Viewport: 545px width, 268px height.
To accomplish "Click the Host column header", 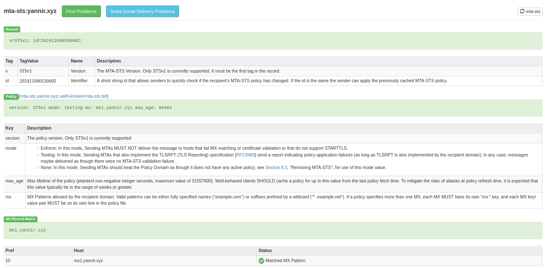I will tap(79, 250).
